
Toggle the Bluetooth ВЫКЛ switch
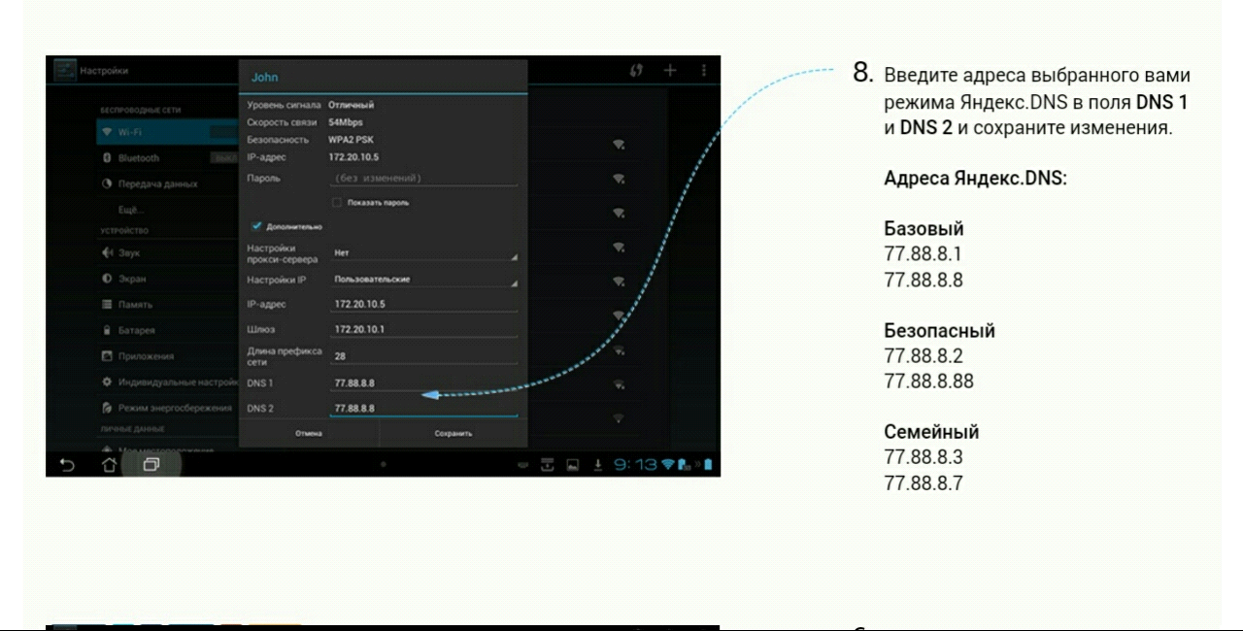[x=224, y=157]
